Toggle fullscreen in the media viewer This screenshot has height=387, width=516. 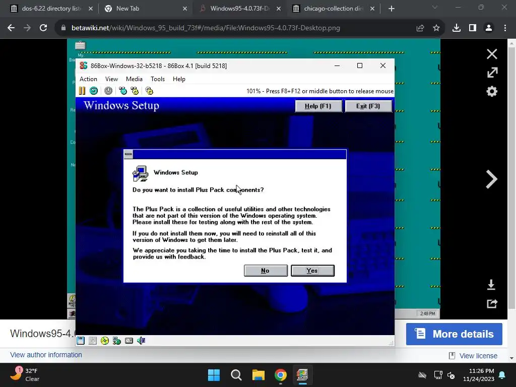click(x=492, y=73)
